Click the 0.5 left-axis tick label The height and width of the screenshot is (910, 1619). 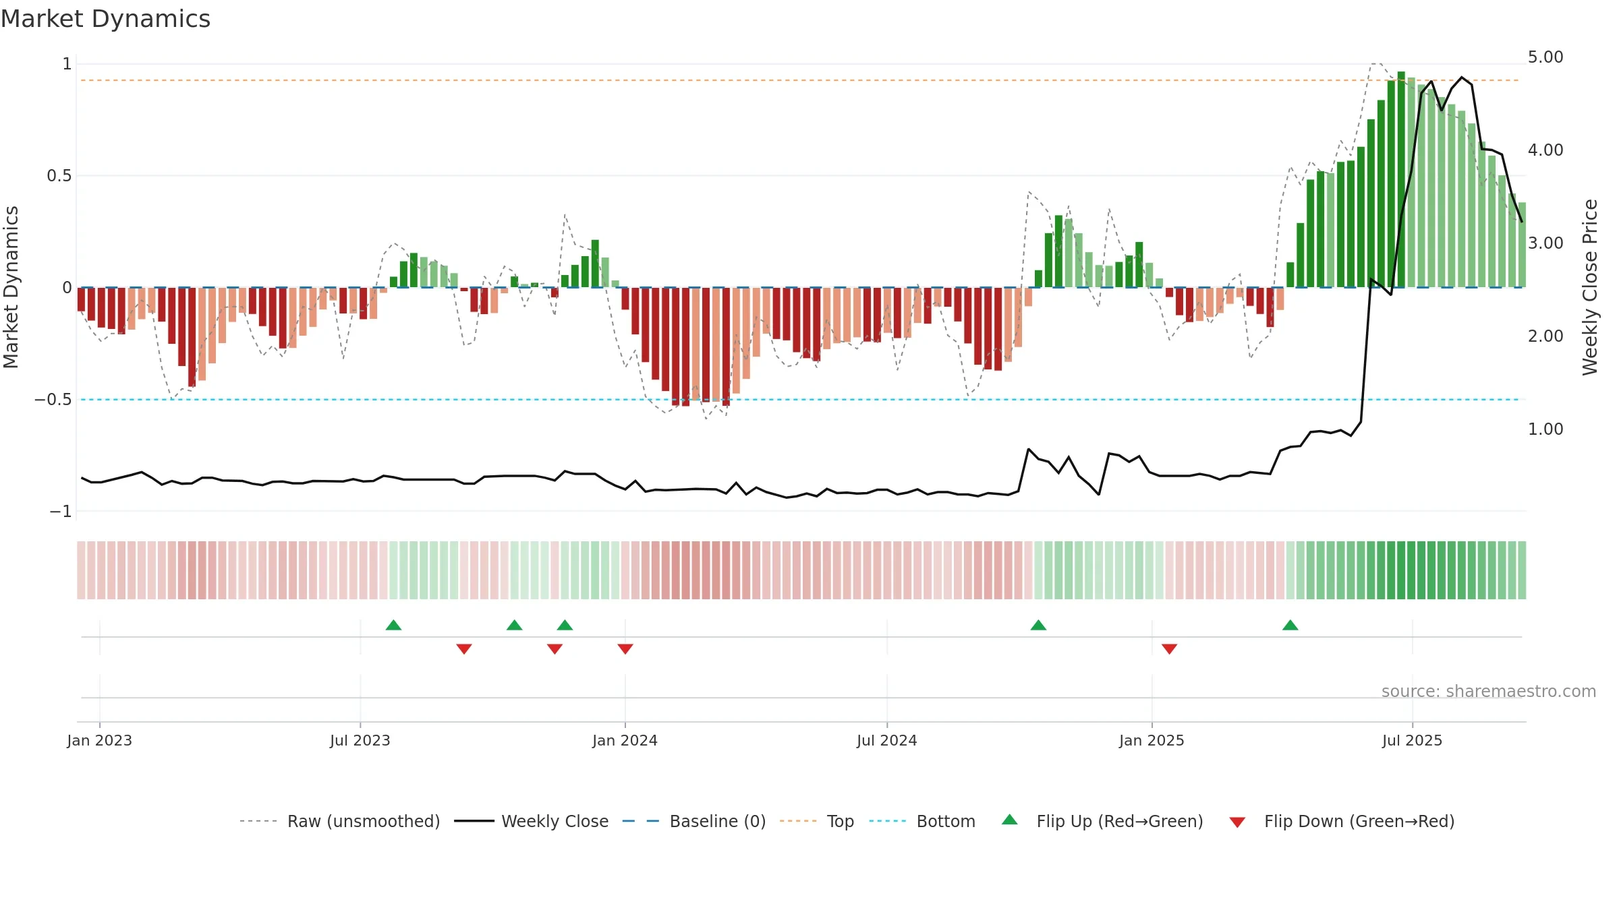click(x=59, y=176)
